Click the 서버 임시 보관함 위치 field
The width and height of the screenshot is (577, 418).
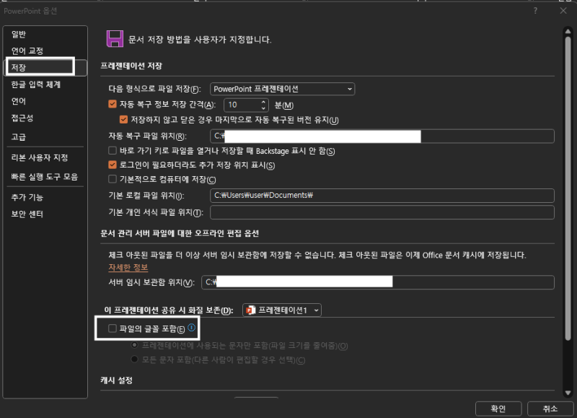377,282
